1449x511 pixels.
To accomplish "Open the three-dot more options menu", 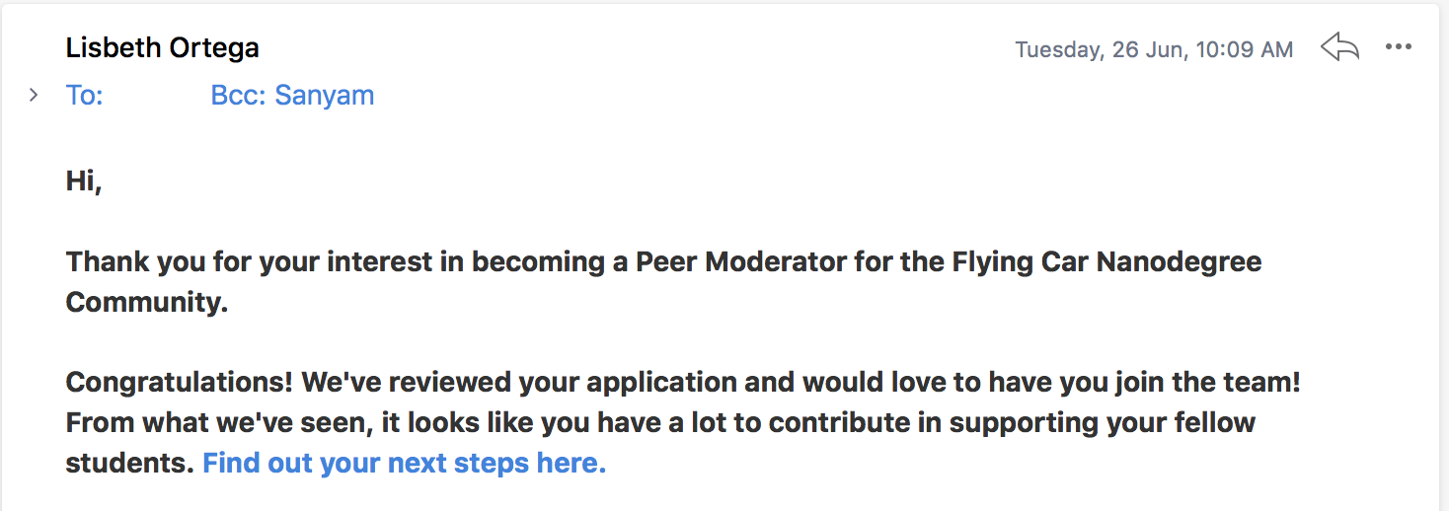I will [x=1399, y=47].
